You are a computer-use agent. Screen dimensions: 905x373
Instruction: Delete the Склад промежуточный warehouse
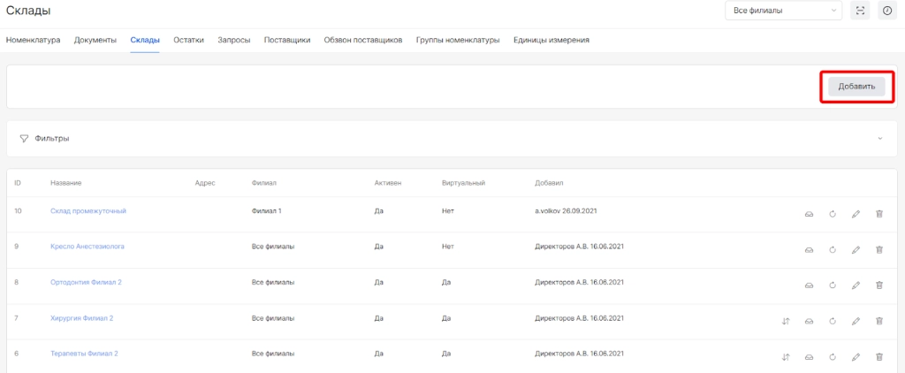(x=878, y=214)
